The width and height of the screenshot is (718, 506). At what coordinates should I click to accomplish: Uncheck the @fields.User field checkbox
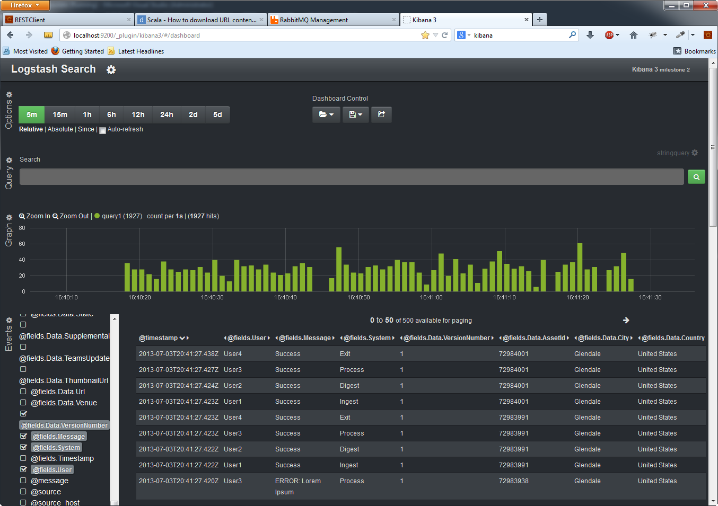tap(23, 469)
